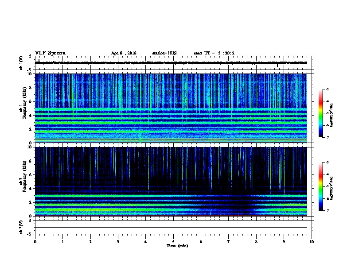
Task: Select the ch.1 "Frequency (kHz)" axis label
Action: 24,103
